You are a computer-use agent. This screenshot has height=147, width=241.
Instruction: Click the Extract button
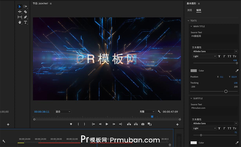[x=136, y=124]
